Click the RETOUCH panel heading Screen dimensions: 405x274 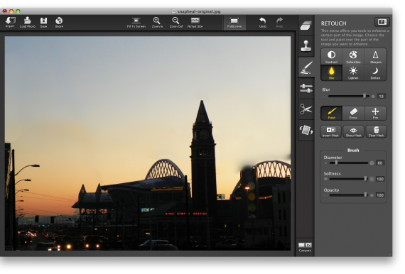point(333,23)
